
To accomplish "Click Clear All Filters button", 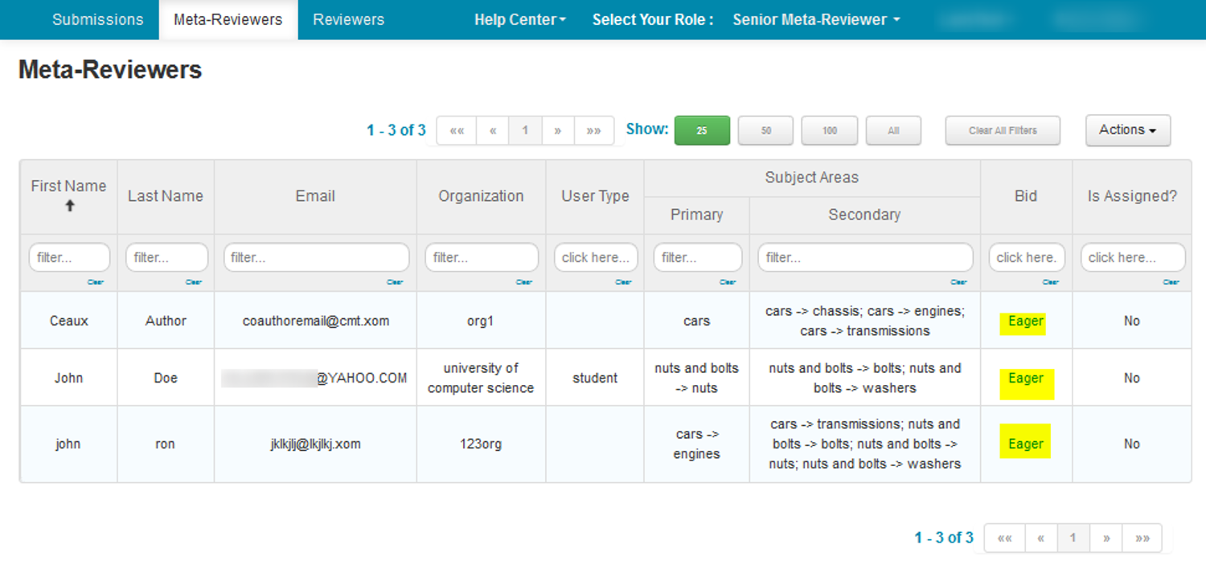I will [1003, 130].
